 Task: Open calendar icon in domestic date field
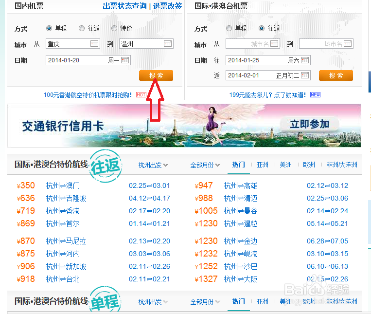point(125,60)
